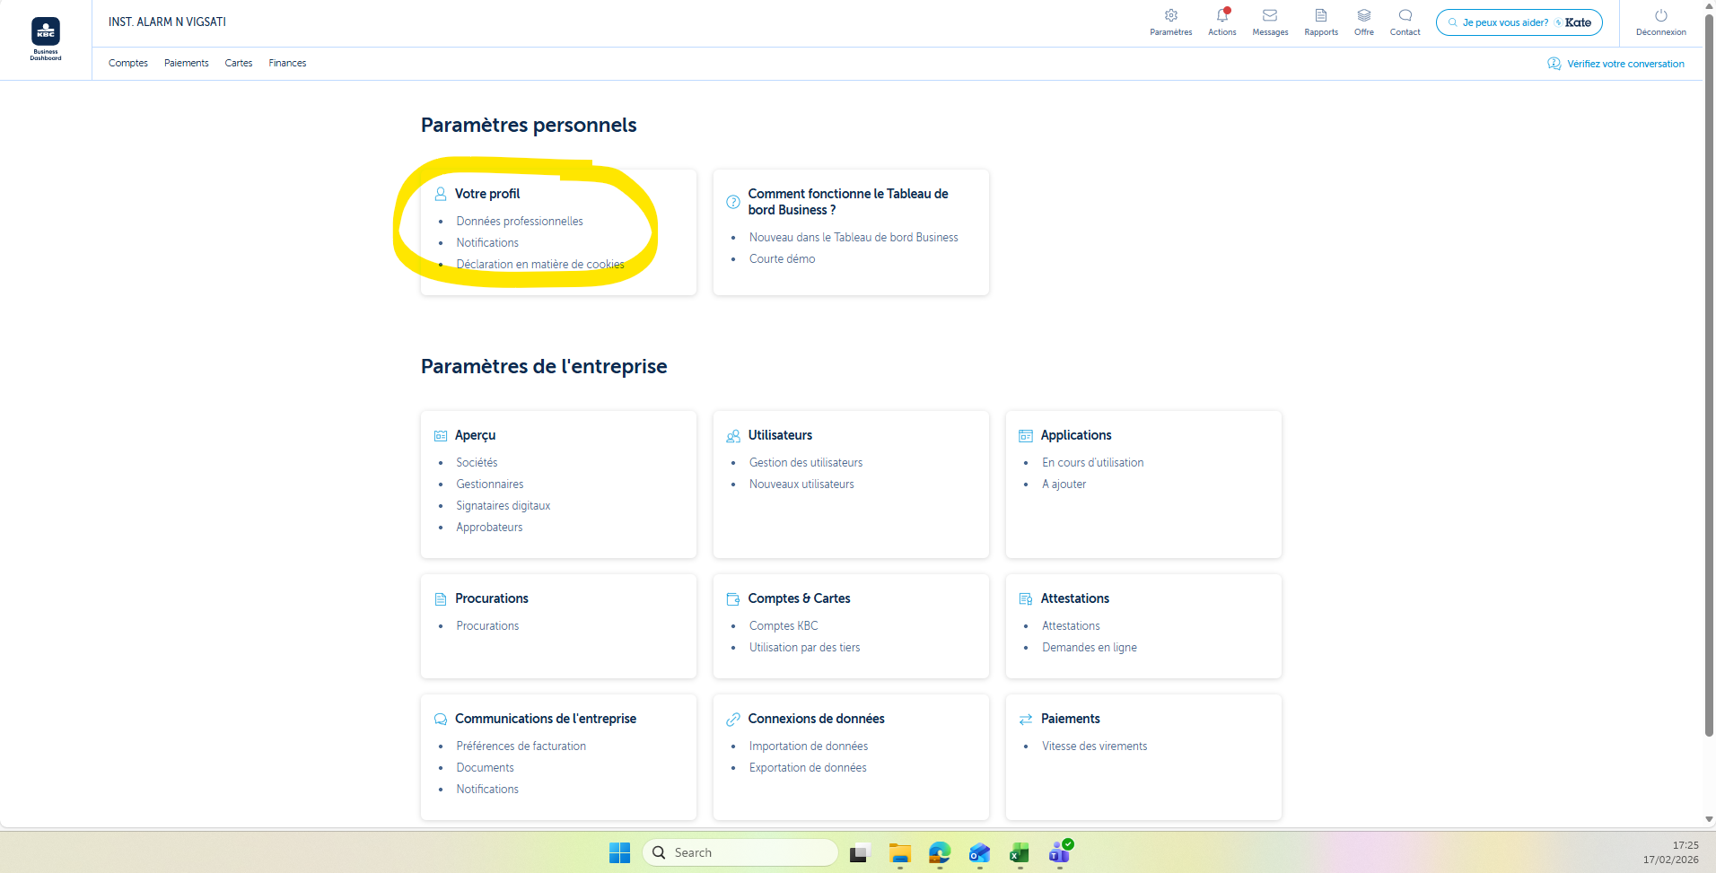This screenshot has width=1716, height=873.
Task: Open the Actions bell icon
Action: tap(1221, 16)
